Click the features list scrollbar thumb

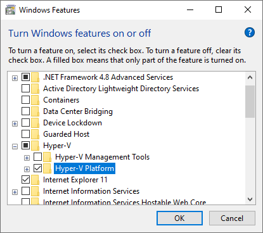[x=250, y=101]
